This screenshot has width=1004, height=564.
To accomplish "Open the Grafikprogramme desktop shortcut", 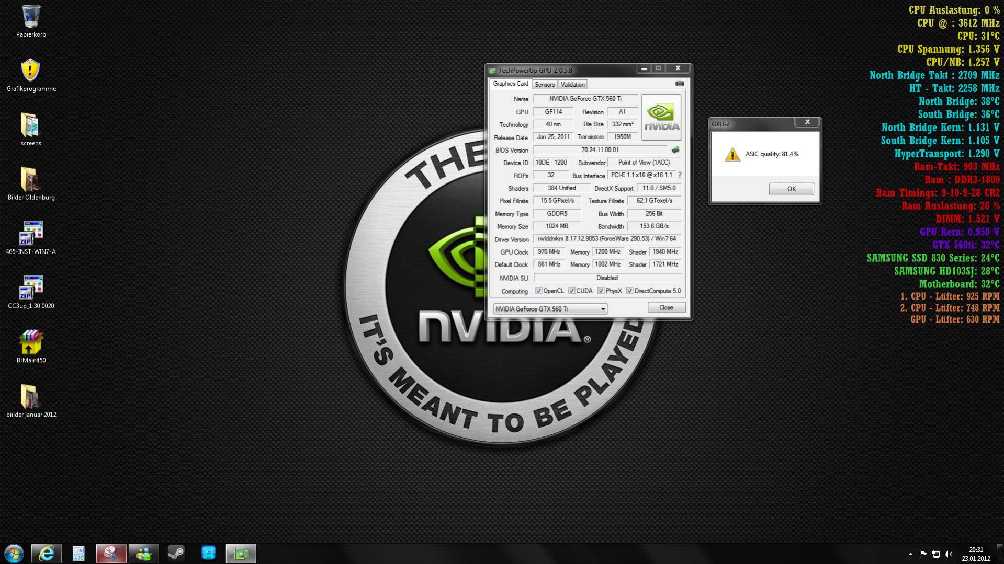I will point(30,70).
